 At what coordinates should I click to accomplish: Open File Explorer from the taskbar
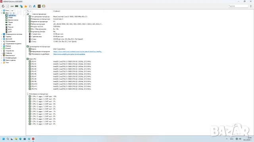16,139
